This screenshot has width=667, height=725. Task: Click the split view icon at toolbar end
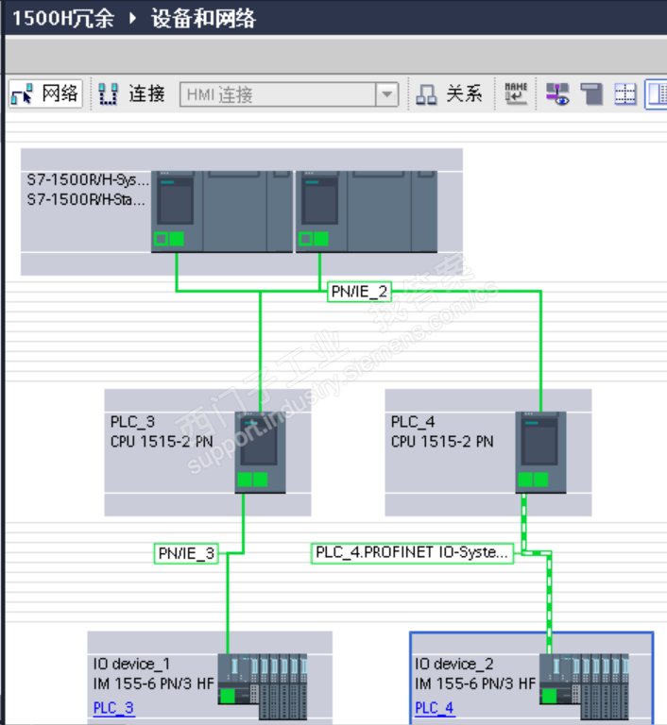pos(657,93)
